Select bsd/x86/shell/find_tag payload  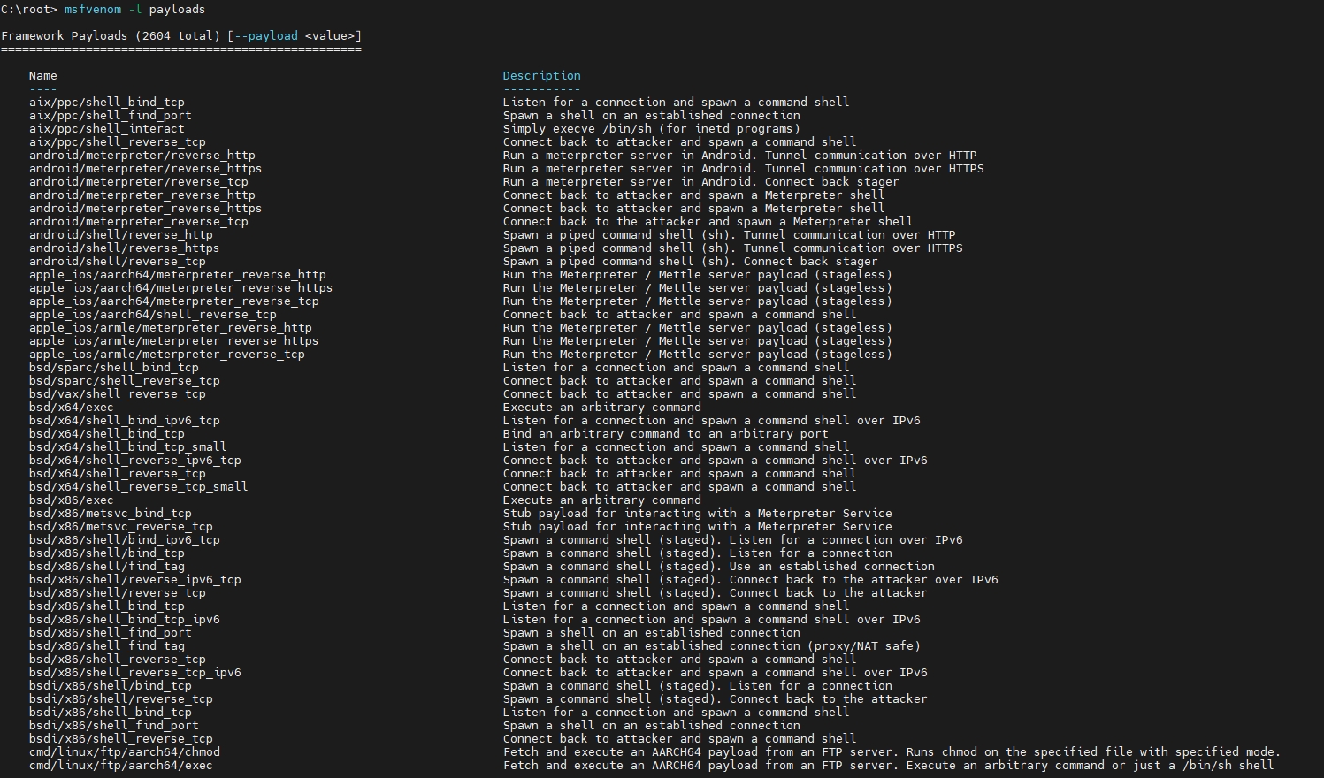point(107,567)
